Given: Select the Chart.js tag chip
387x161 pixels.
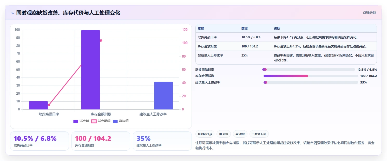Looking at the screenshot, I should click(205, 134).
